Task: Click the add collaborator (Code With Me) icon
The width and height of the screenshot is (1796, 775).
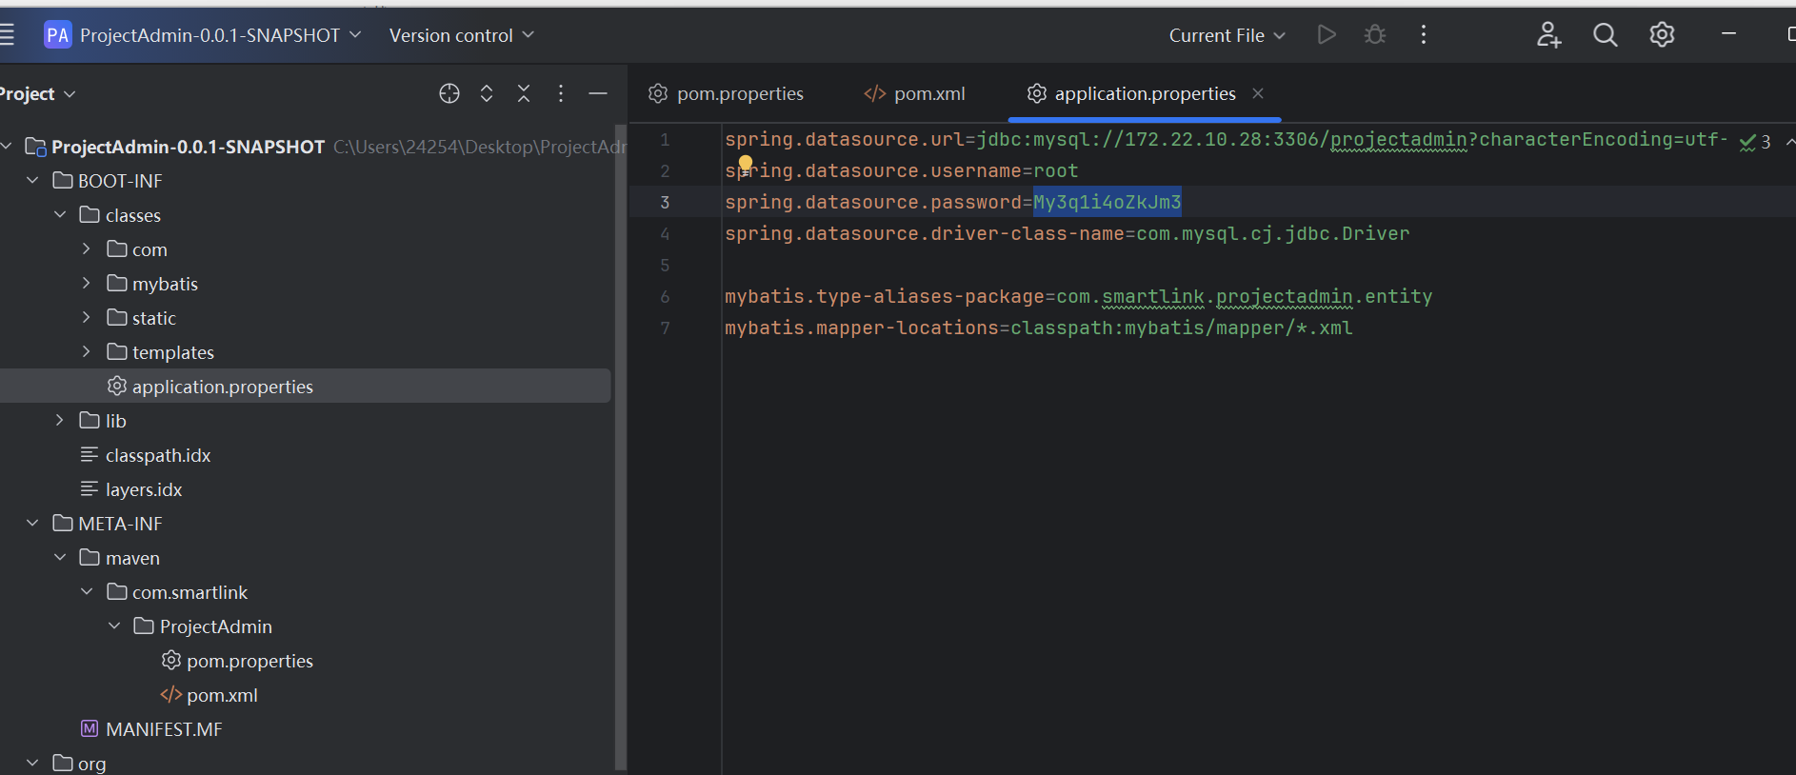Action: [x=1548, y=35]
